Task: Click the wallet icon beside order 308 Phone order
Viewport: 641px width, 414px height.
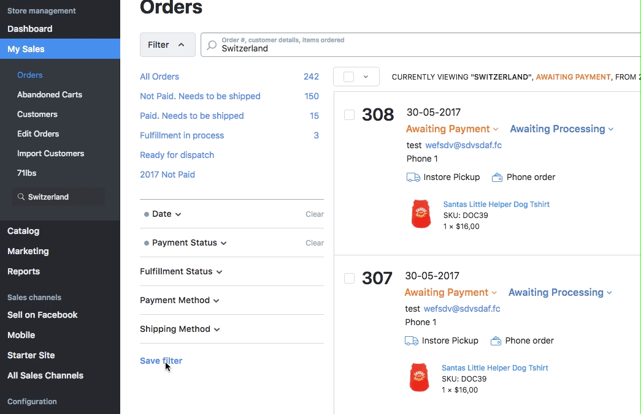Action: pyautogui.click(x=498, y=177)
